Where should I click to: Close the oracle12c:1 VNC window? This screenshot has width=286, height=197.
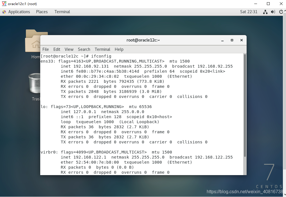point(281,4)
